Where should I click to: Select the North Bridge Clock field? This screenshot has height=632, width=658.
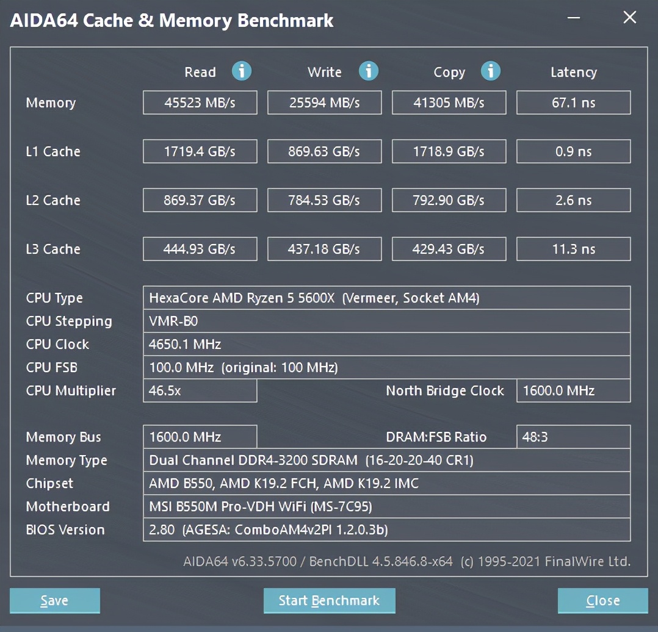[573, 390]
